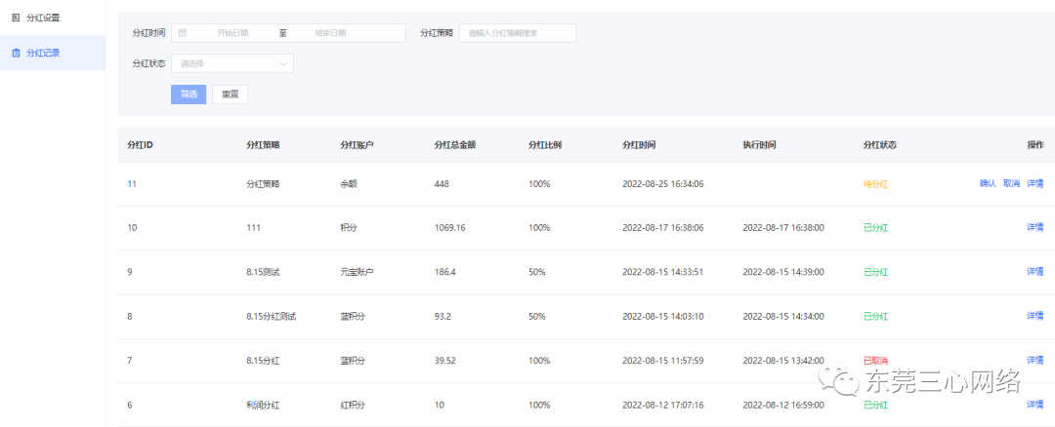
Task: View 详情 of the 8.15测试 row
Action: click(x=1034, y=272)
